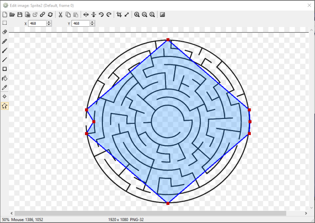Increase the X value with spinner up
The width and height of the screenshot is (315, 223).
point(49,22)
